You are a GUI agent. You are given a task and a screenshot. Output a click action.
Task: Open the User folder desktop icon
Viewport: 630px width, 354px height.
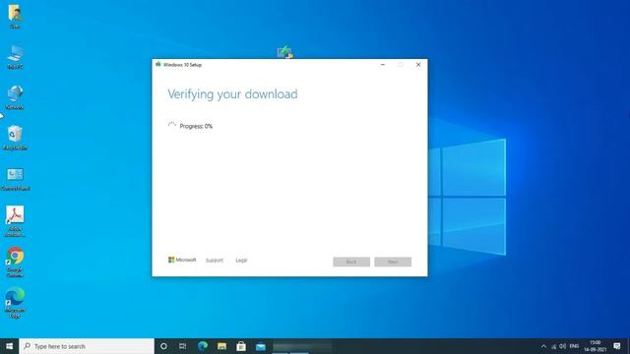[15, 16]
